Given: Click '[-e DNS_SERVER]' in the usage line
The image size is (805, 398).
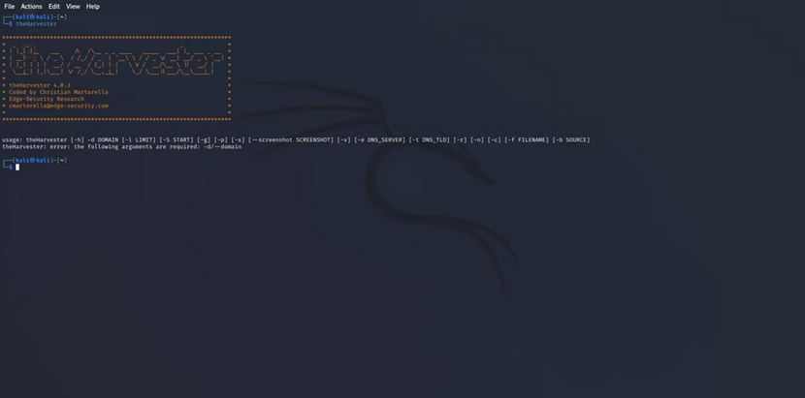Looking at the screenshot, I should (379, 140).
